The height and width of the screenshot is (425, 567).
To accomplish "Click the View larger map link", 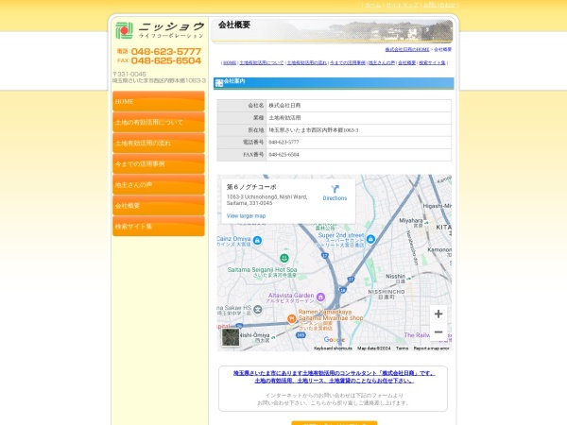I will 246,215.
